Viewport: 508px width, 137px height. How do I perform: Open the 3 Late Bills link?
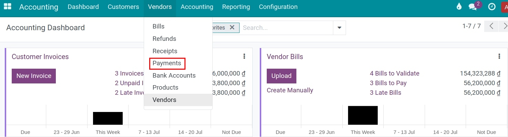386,93
